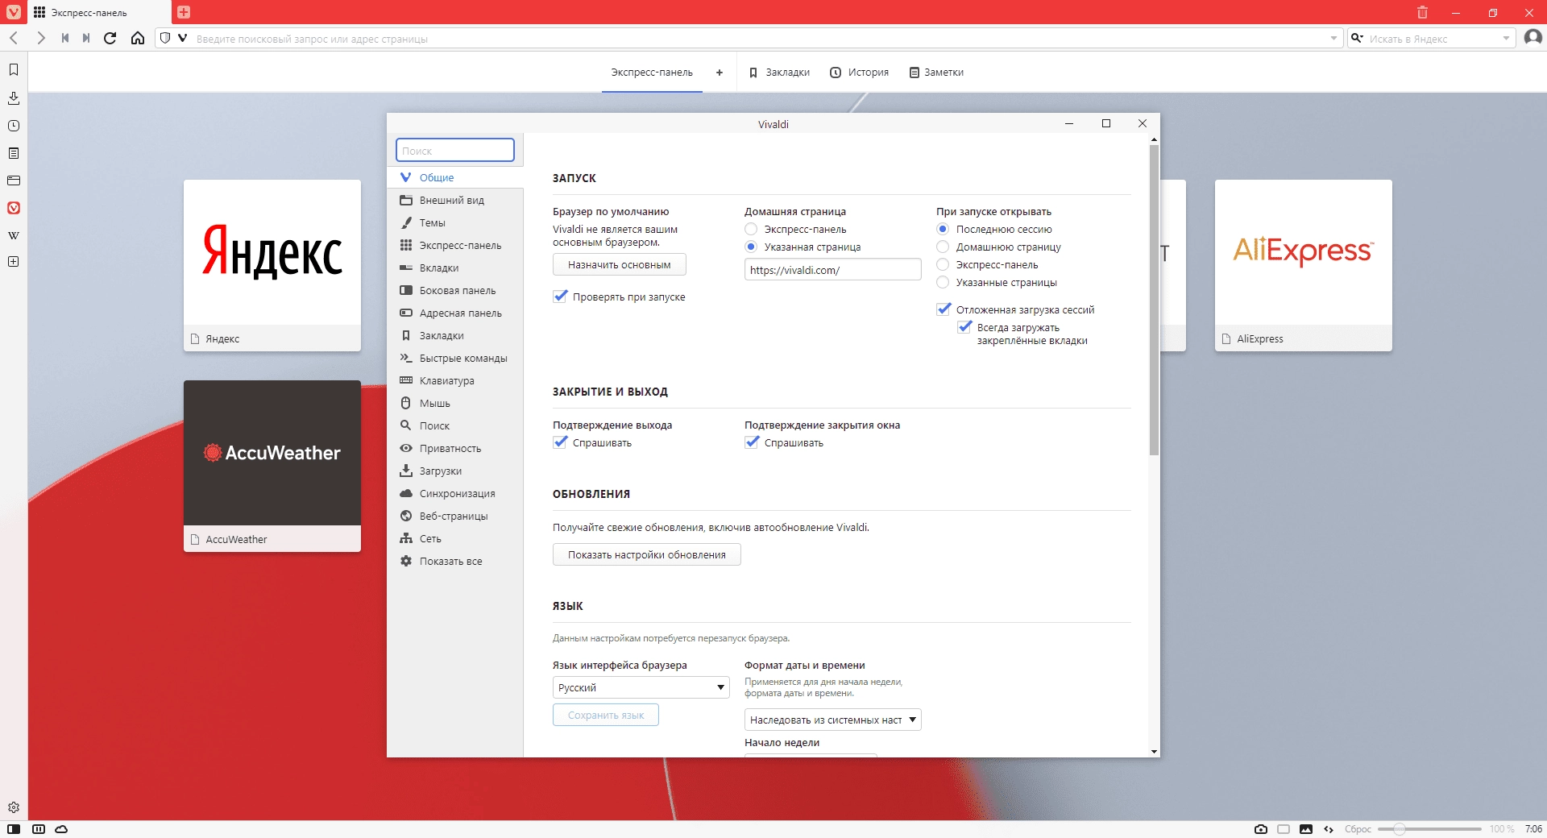This screenshot has width=1547, height=838.
Task: Click the page zoom slider
Action: pos(1429,829)
